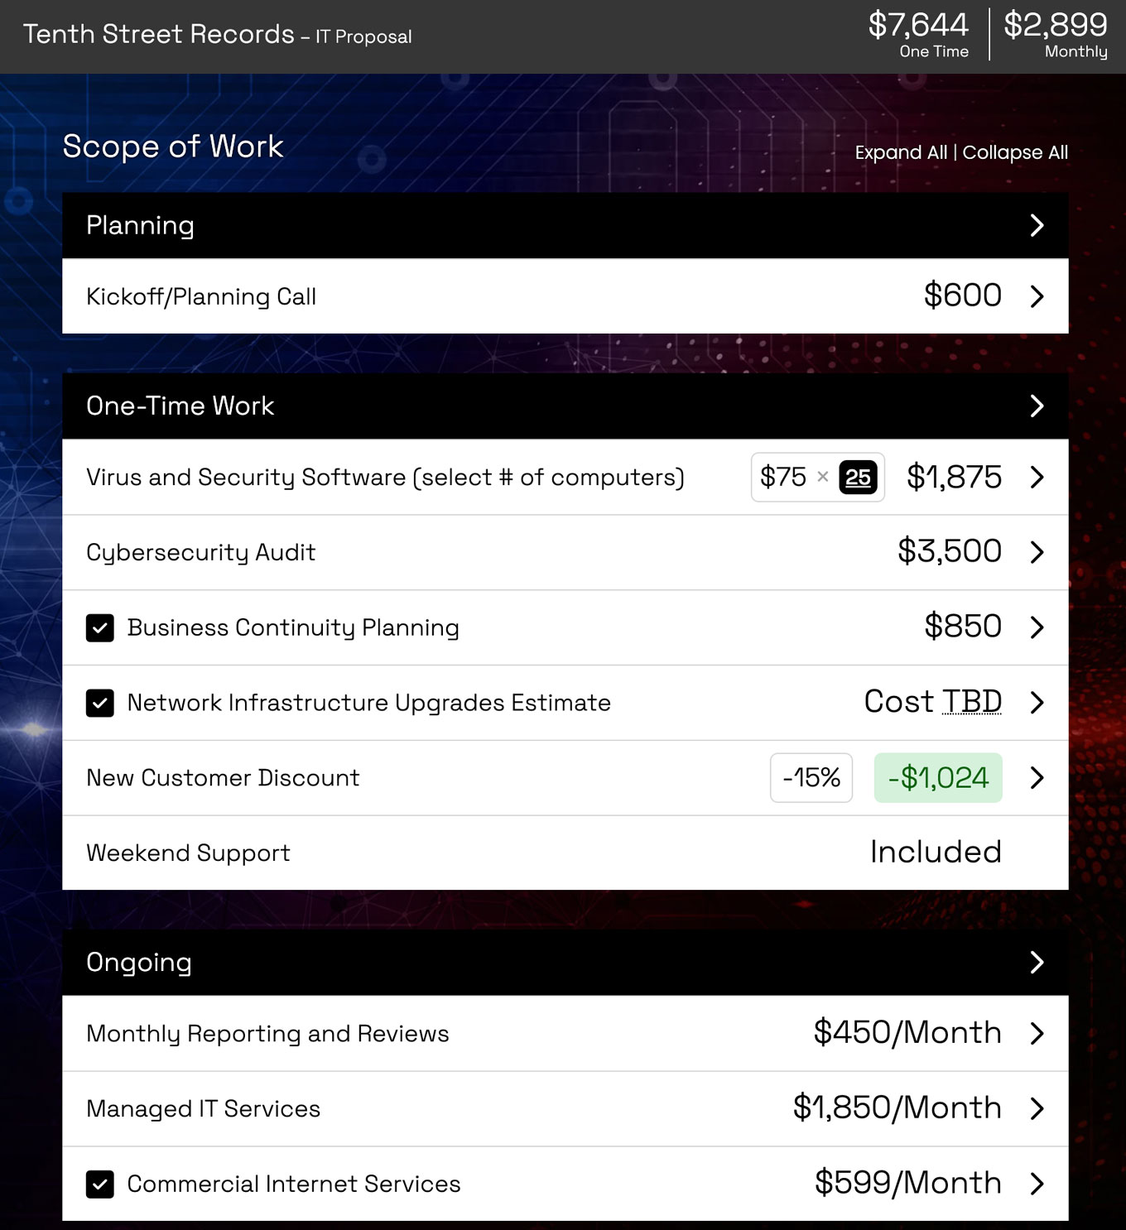Expand Monthly Reporting and Reviews row
The height and width of the screenshot is (1230, 1126).
(x=1037, y=1033)
